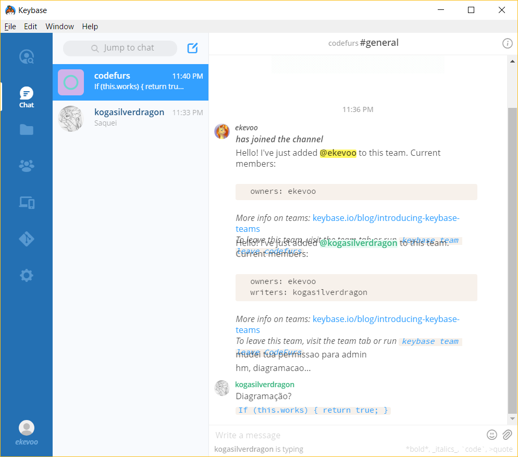The width and height of the screenshot is (518, 457).
Task: Click the chat scrollbar thumb
Action: [512, 261]
